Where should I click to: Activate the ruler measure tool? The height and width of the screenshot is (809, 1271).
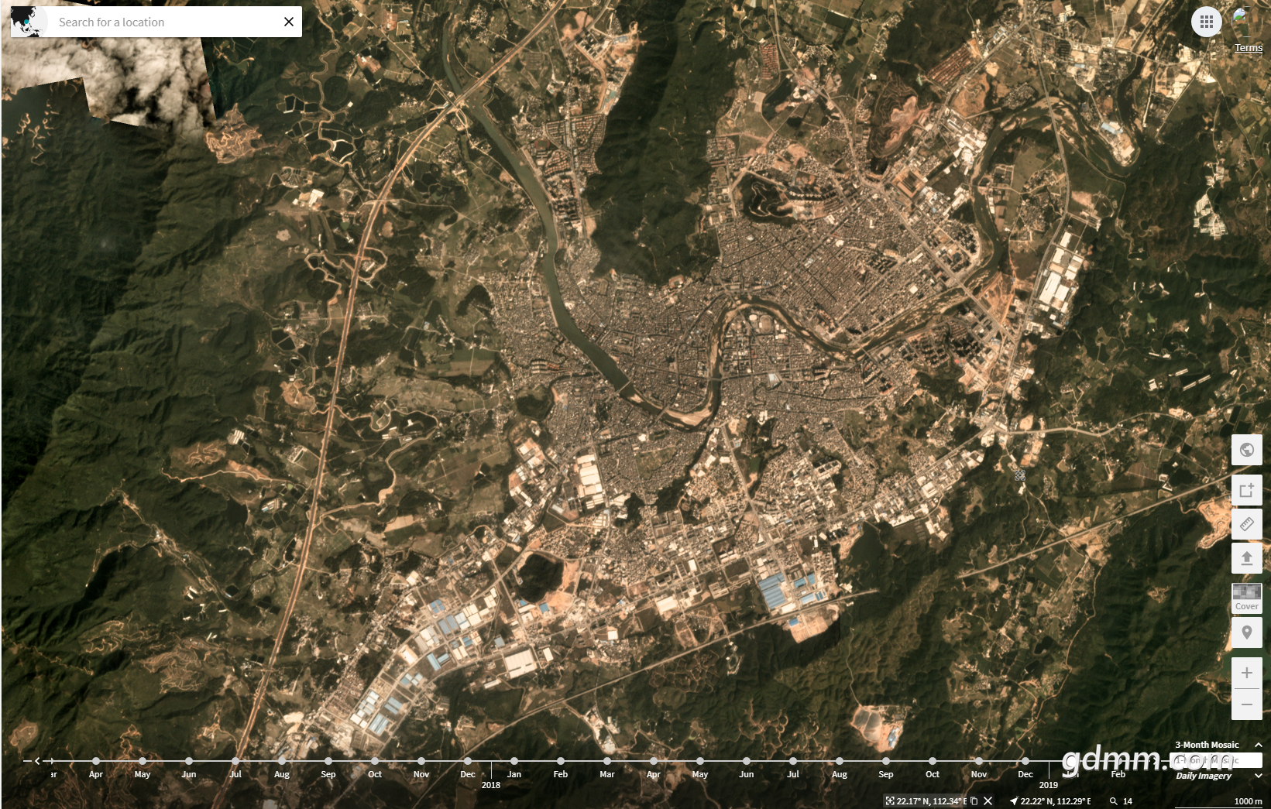1246,524
